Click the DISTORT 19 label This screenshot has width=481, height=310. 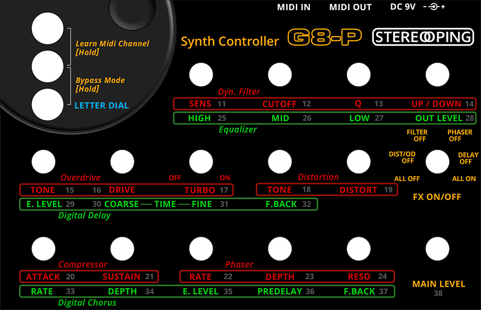point(366,190)
